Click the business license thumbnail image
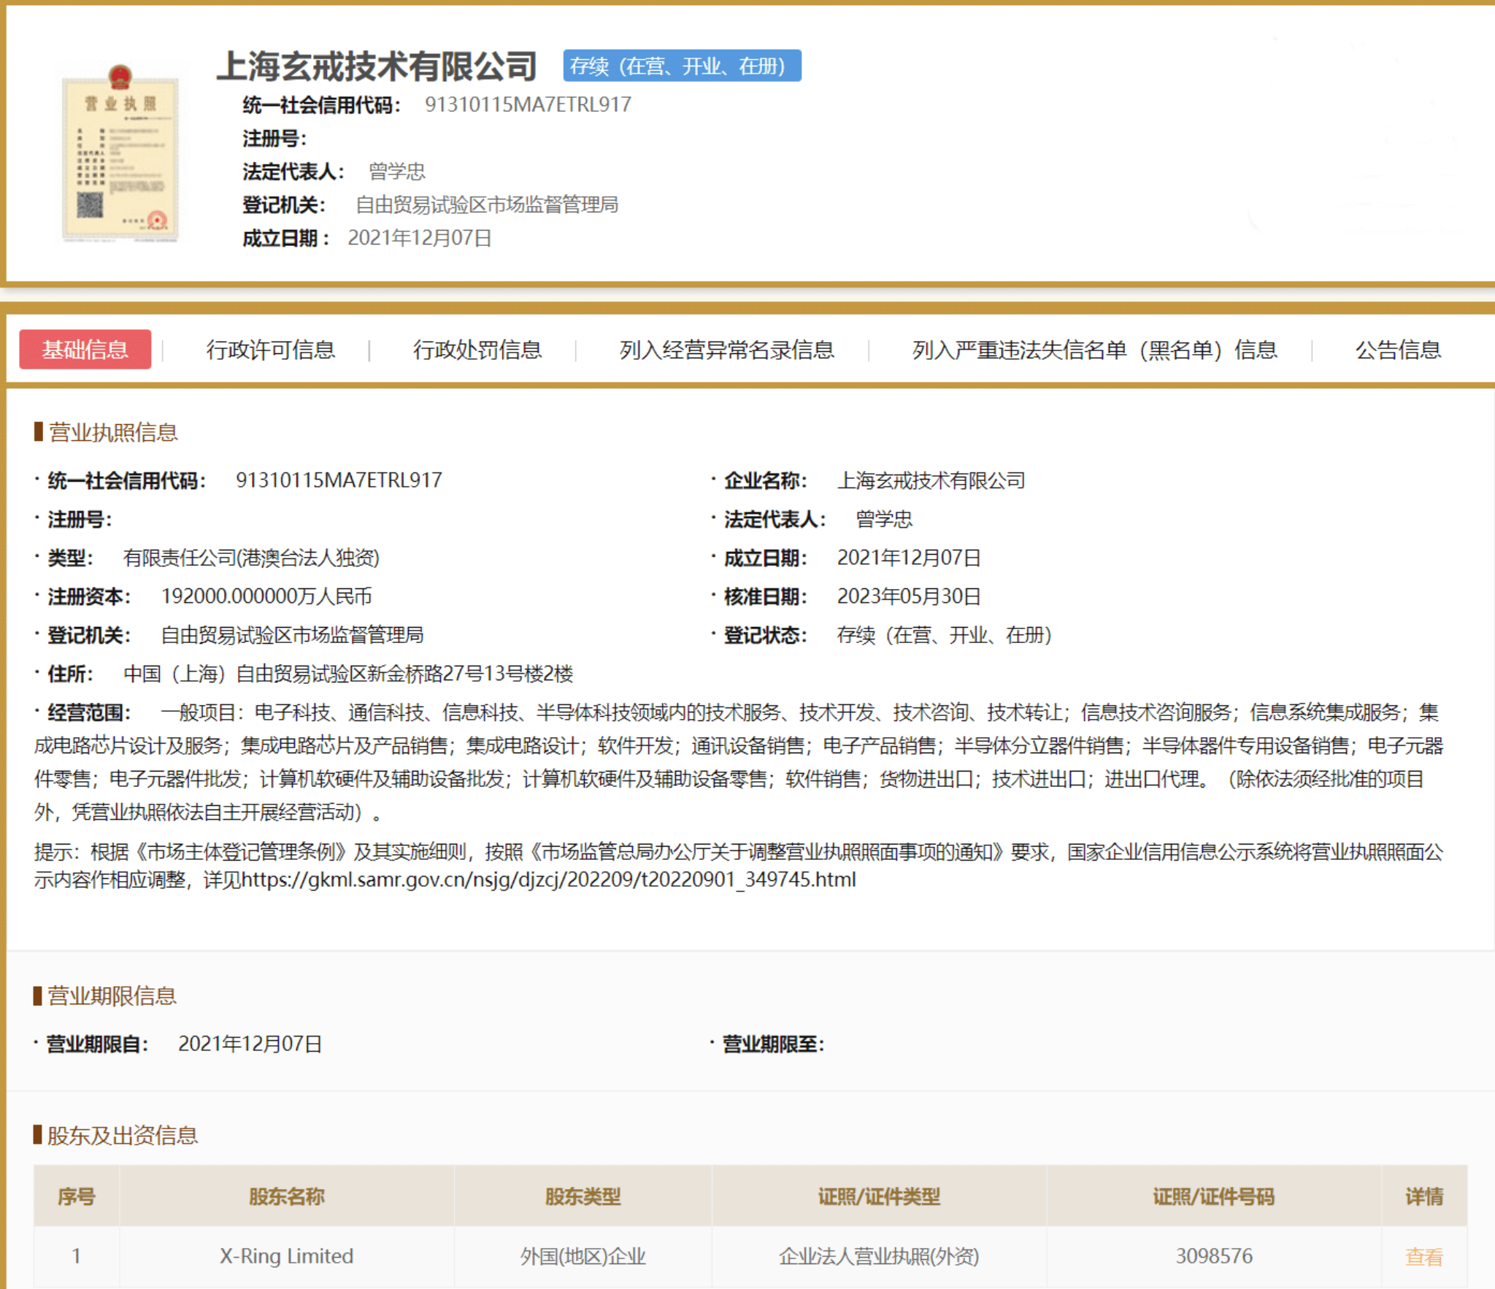 [120, 155]
